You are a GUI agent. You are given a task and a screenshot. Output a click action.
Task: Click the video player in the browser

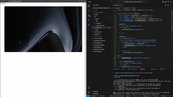pos(43,29)
